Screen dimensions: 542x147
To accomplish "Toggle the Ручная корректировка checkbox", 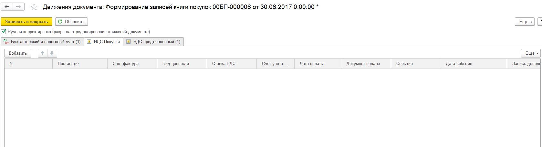I will 4,32.
